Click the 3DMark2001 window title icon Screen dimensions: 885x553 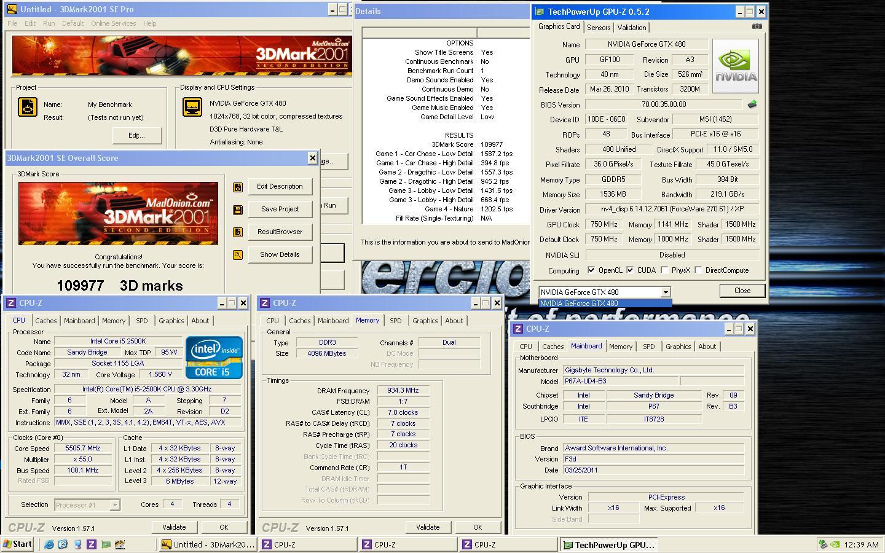(x=12, y=9)
